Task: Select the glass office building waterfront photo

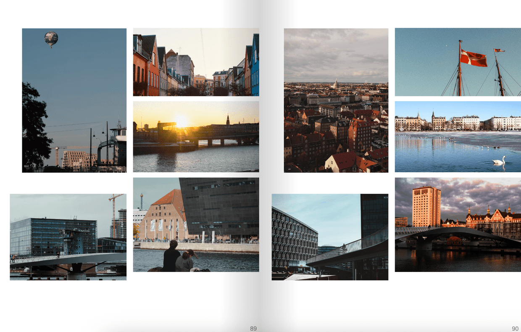Action: coord(68,237)
